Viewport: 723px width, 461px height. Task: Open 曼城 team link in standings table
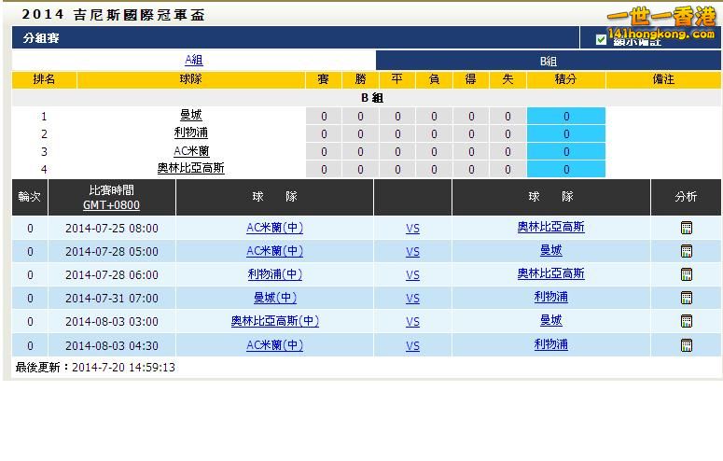coord(190,116)
